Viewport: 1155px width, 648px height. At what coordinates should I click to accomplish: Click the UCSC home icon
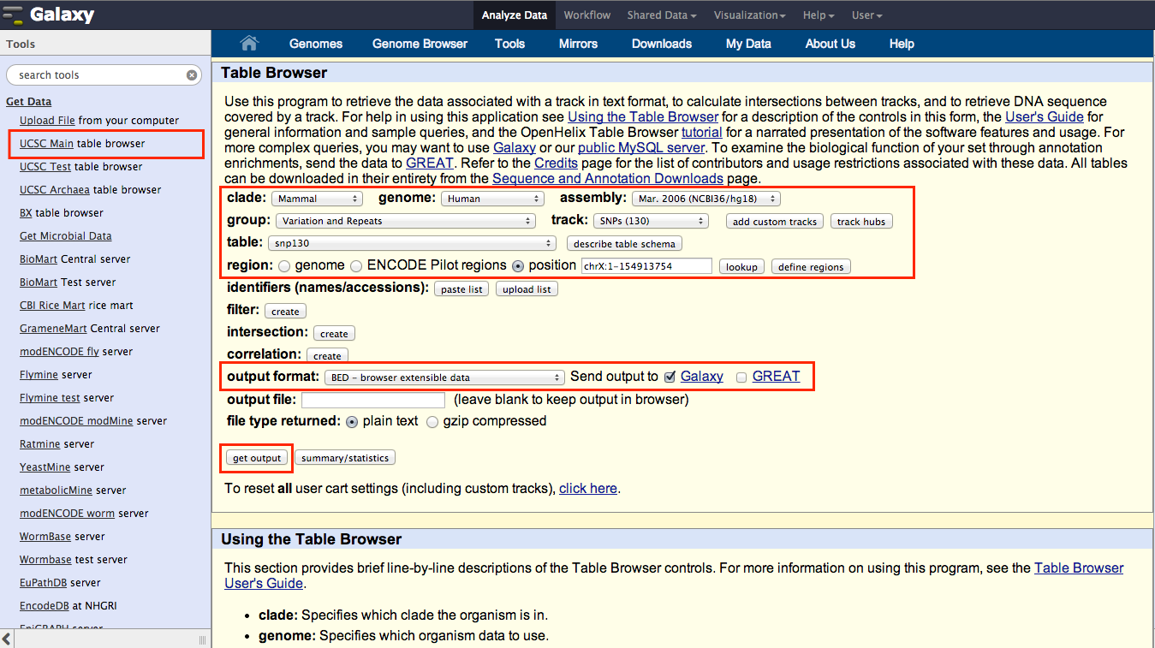pos(249,44)
